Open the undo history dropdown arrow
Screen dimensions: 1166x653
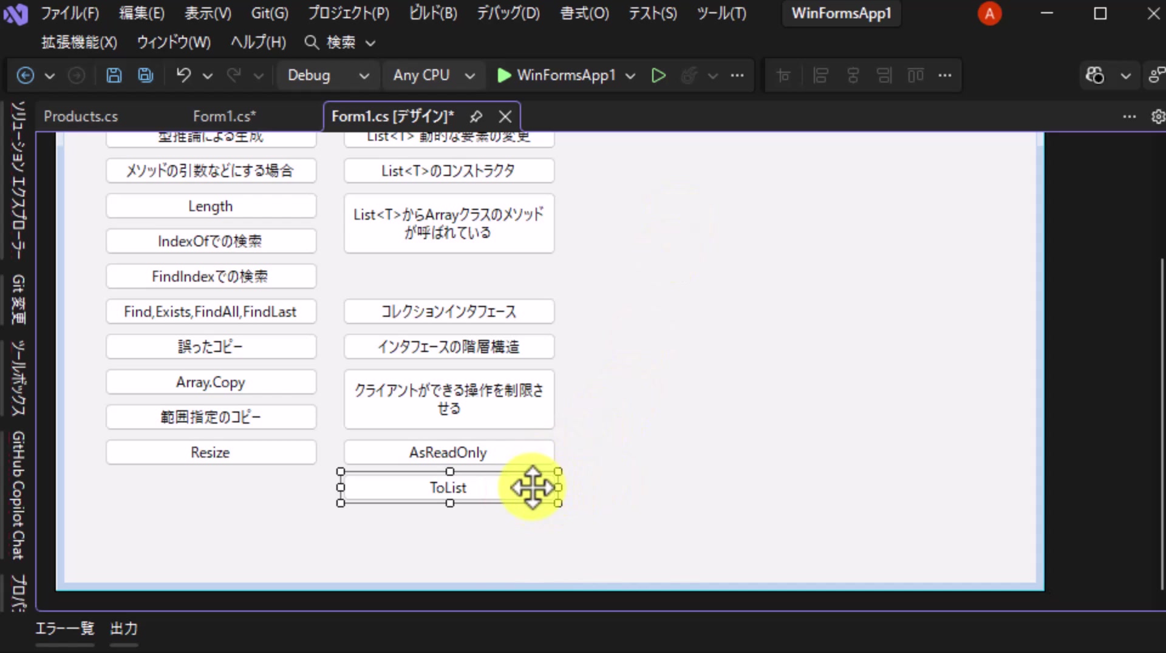pos(208,76)
